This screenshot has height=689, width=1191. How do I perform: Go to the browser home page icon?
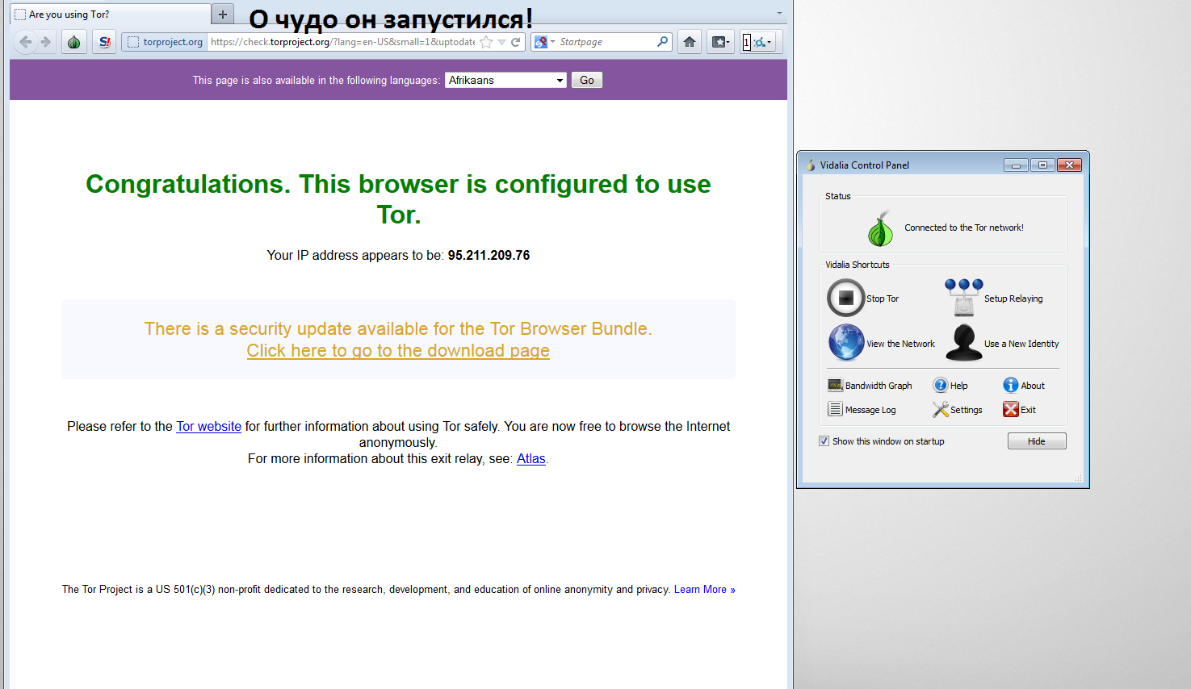coord(690,42)
